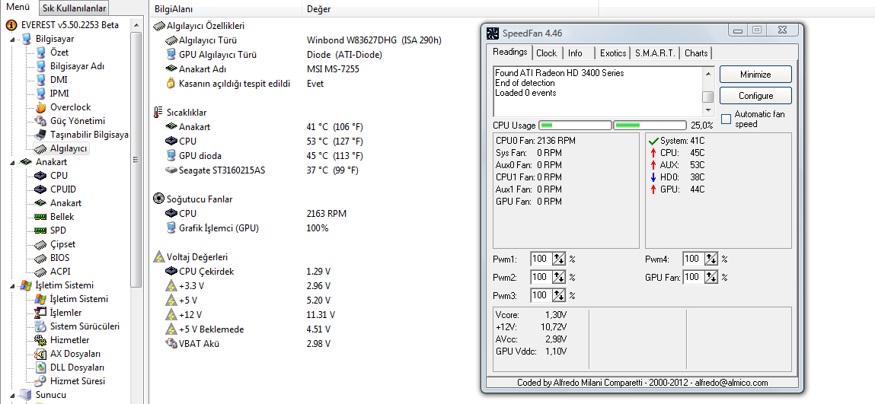875x404 pixels.
Task: Click the GPU dioda temperature row
Action: [x=264, y=155]
